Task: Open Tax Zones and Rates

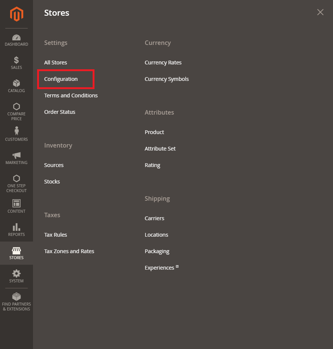Action: coord(69,251)
